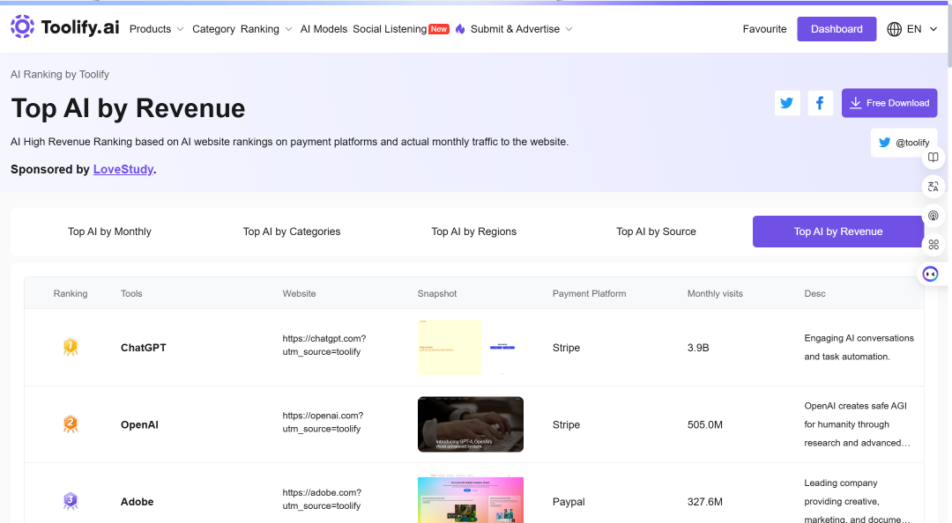Open the Adobe snapshot thumbnail
The image size is (952, 523).
click(471, 499)
